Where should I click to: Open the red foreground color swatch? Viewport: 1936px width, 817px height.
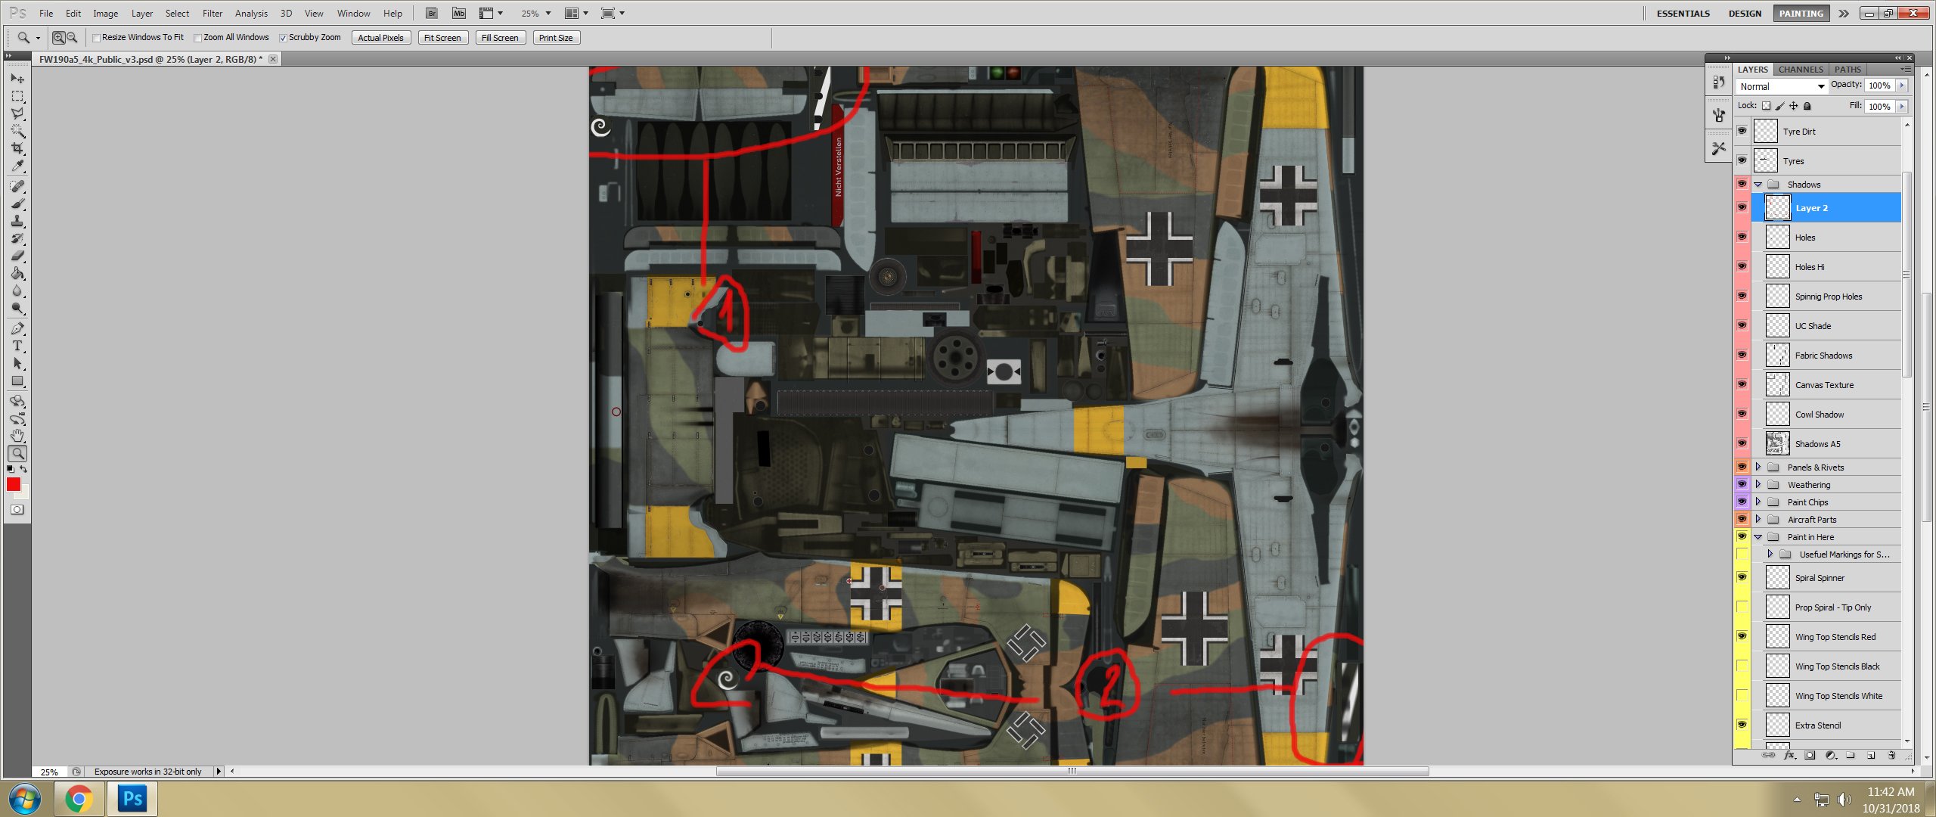pyautogui.click(x=14, y=484)
